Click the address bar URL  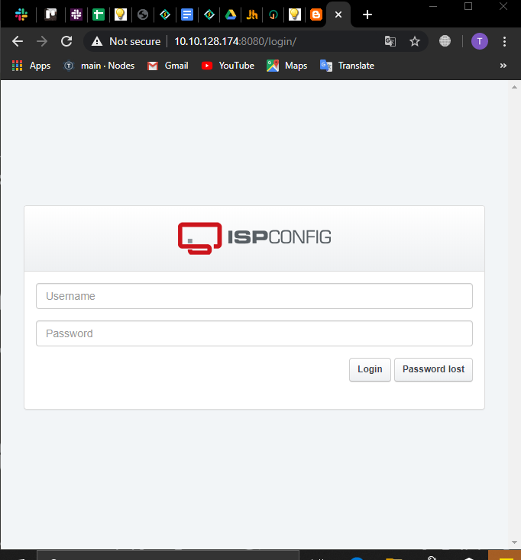(x=235, y=41)
